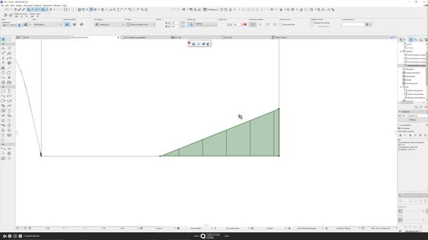
Task: Click the zoom-out magnifier icon at bottom left
Action: pos(25,228)
